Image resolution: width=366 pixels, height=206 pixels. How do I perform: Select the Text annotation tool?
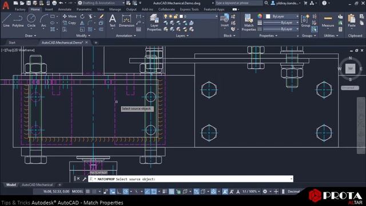[113, 21]
